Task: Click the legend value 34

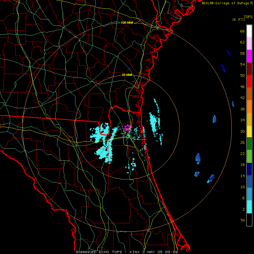Action: coord(242,120)
